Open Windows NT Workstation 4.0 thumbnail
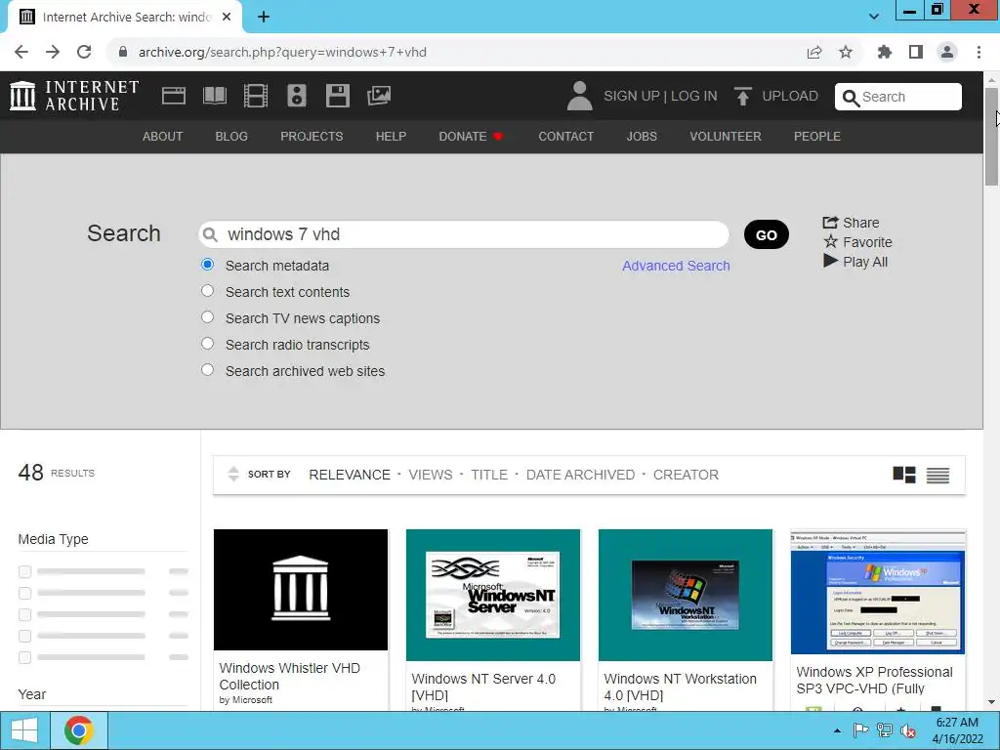This screenshot has width=1000, height=750. 685,595
